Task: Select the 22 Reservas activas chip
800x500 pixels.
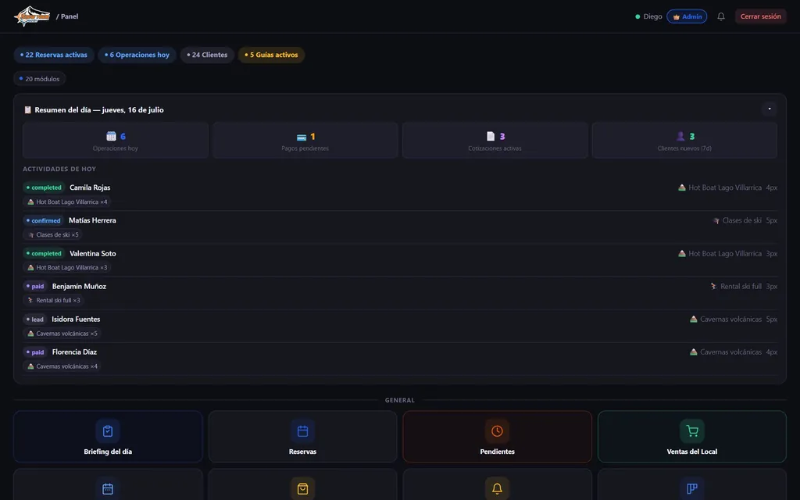Action: click(x=54, y=55)
